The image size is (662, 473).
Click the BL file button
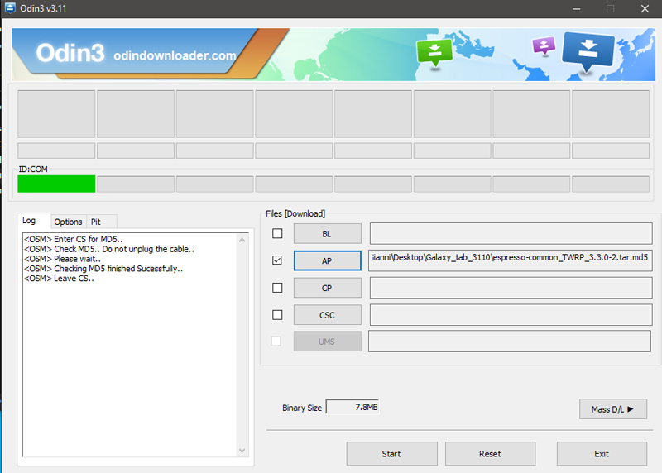pos(327,234)
